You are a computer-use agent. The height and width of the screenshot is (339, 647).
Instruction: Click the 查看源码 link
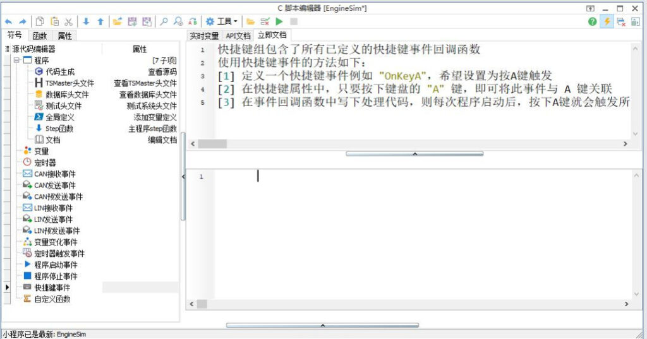(162, 72)
